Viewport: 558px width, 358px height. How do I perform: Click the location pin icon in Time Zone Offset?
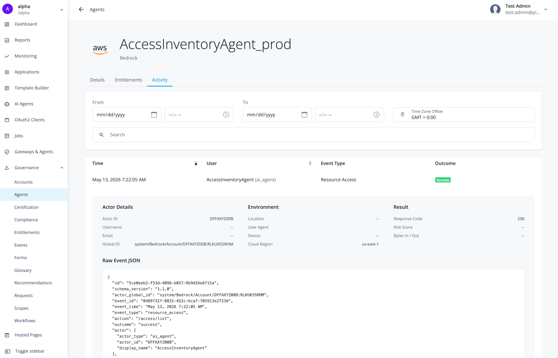click(403, 115)
